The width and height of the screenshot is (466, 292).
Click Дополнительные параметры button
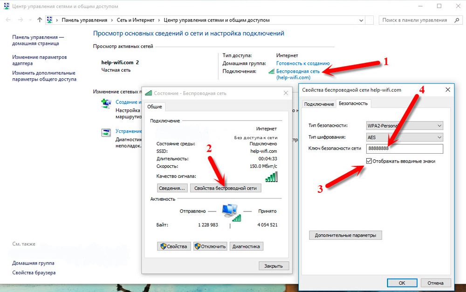[345, 235]
